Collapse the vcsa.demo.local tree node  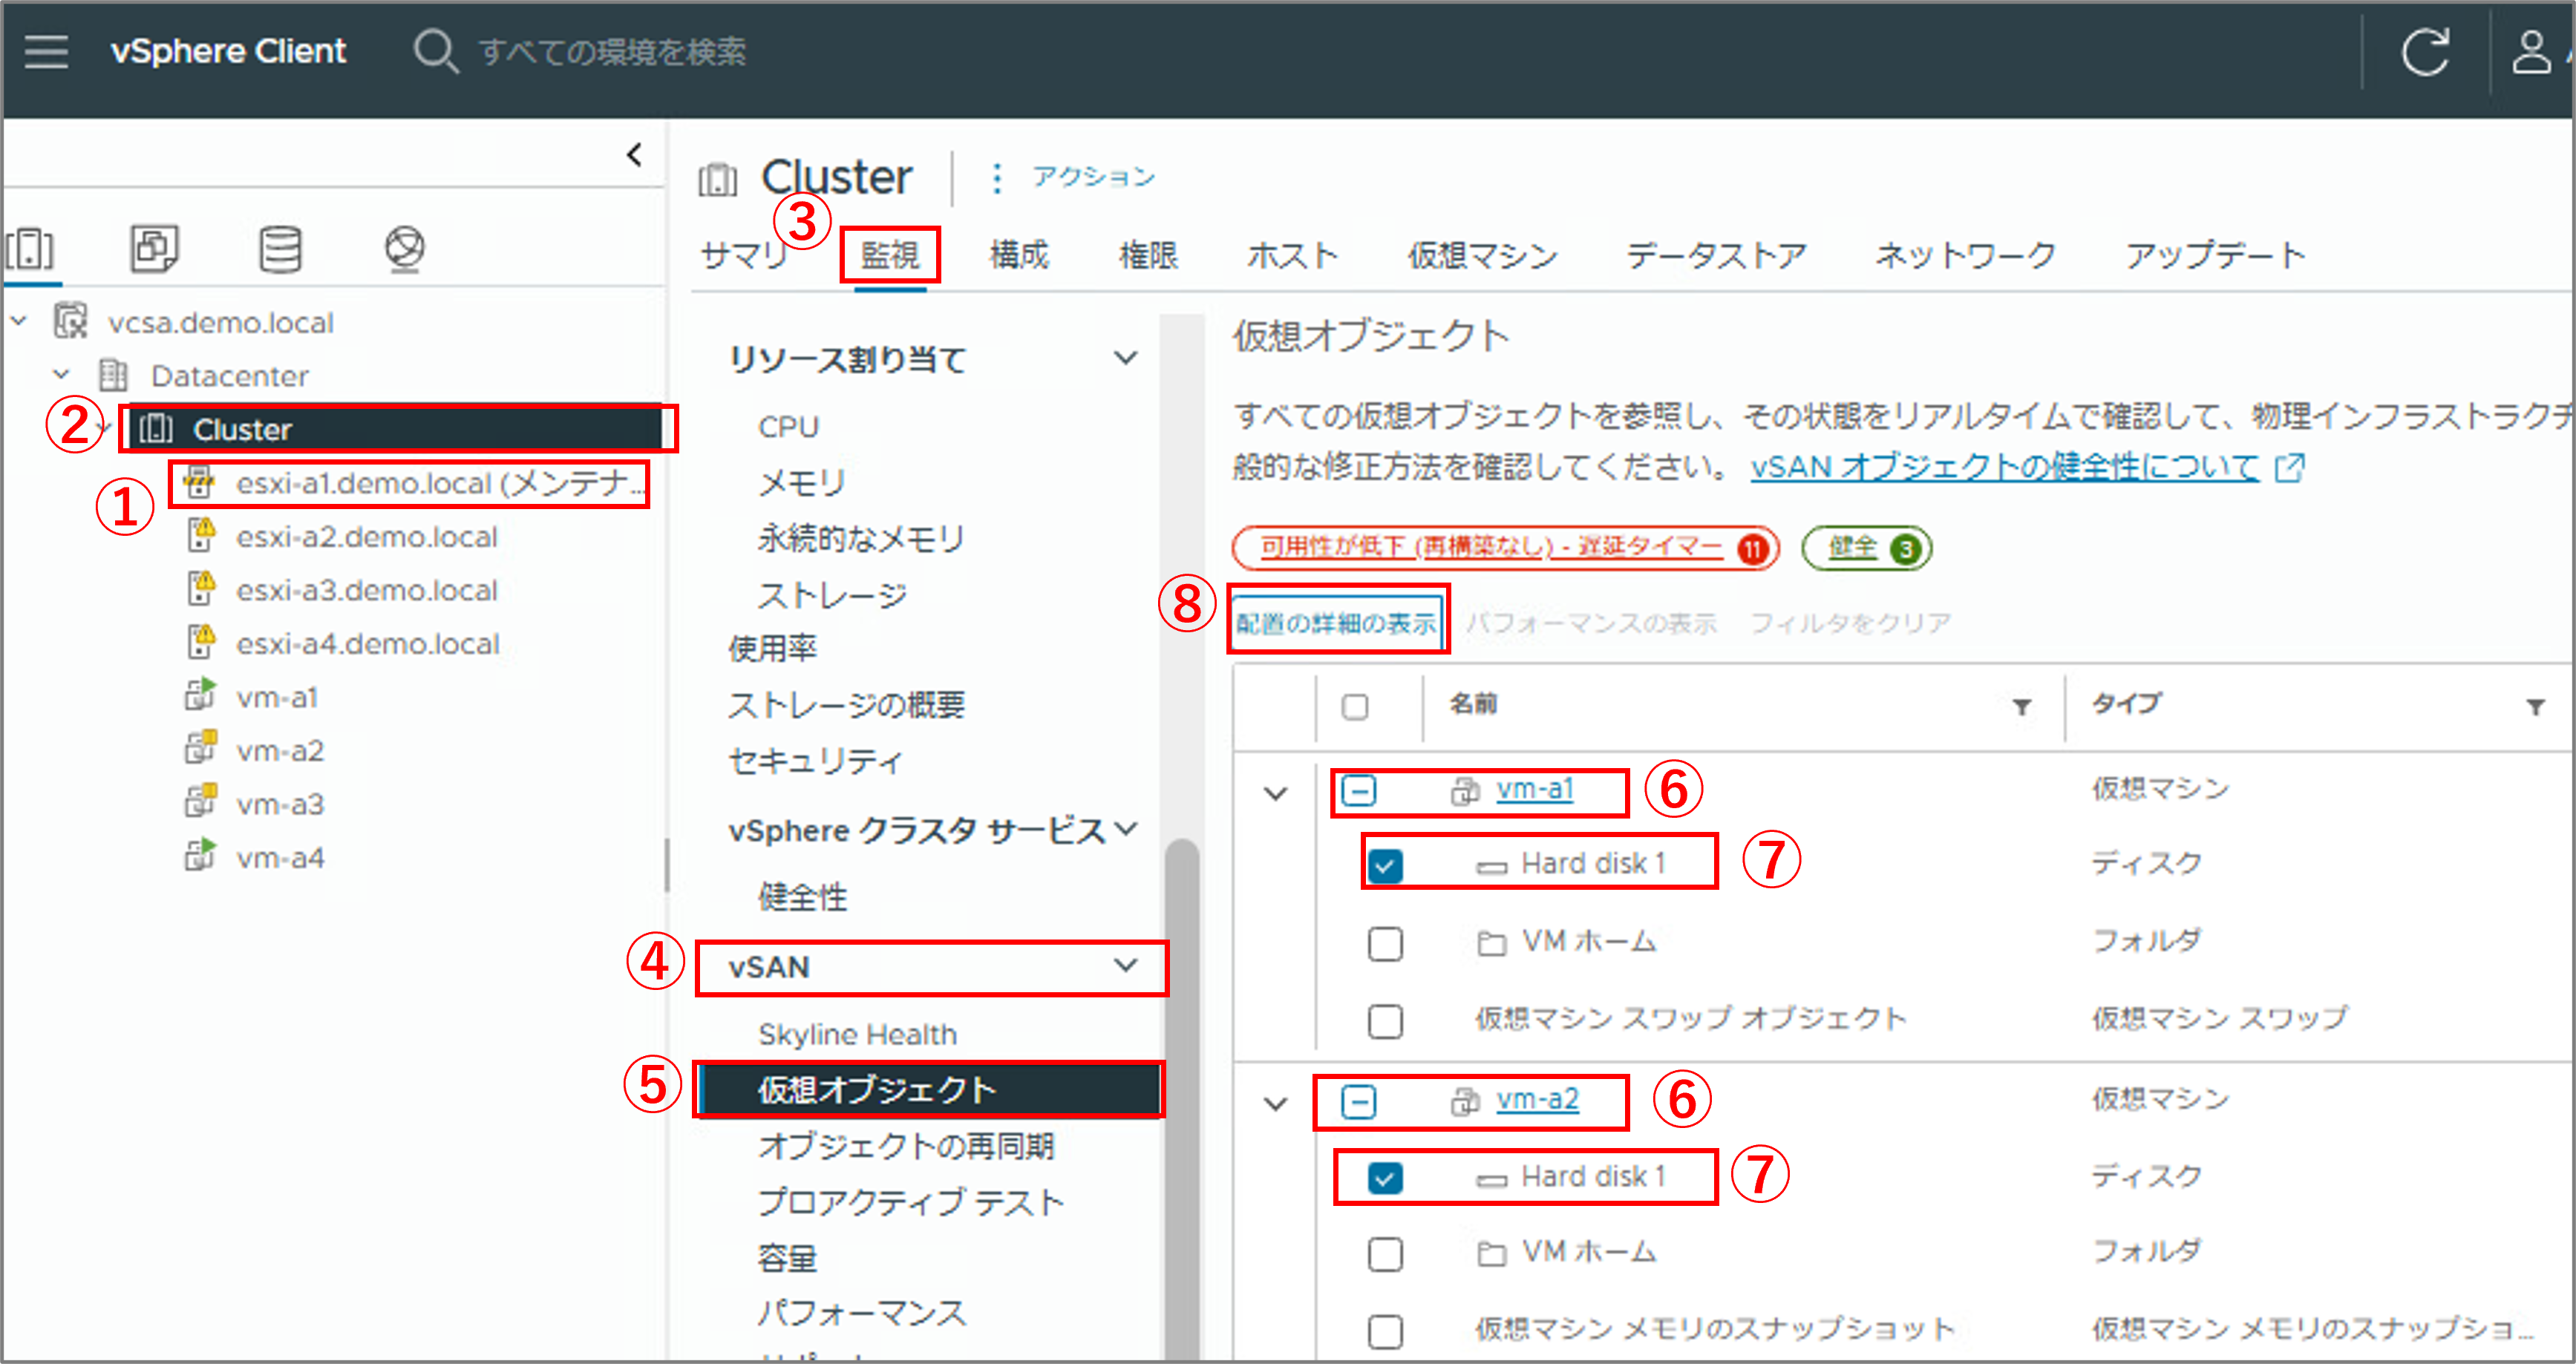19,322
